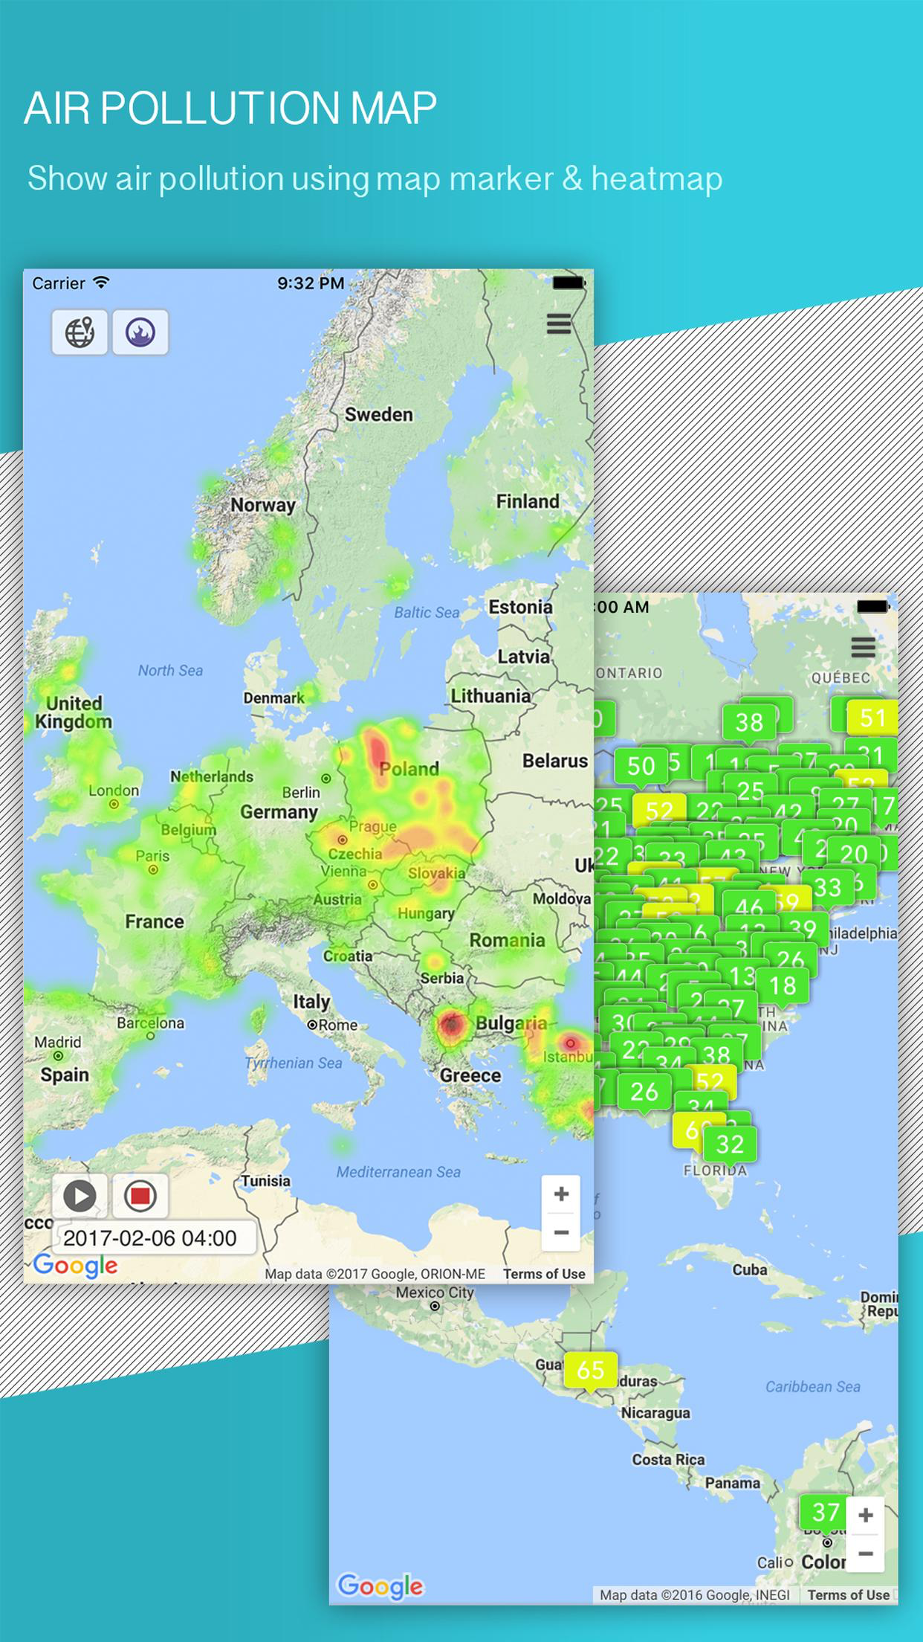The width and height of the screenshot is (923, 1642).
Task: Click the Panama label
Action: (x=733, y=1483)
